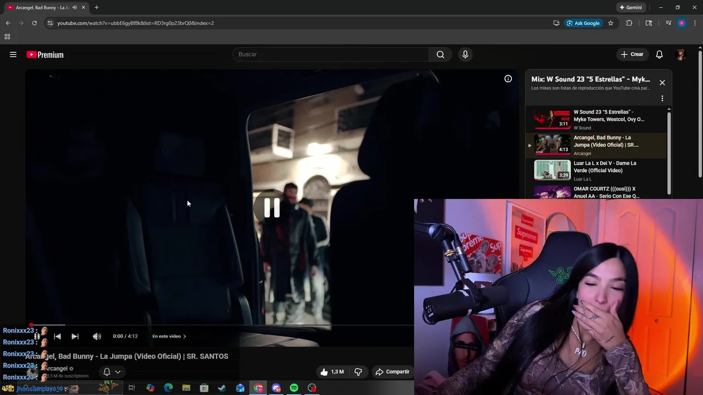
Task: Click the Ask Google lens button
Action: [583, 23]
